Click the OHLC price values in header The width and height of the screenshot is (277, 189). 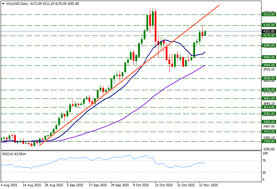coord(55,4)
